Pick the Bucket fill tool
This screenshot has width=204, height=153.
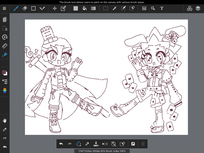pos(84,8)
